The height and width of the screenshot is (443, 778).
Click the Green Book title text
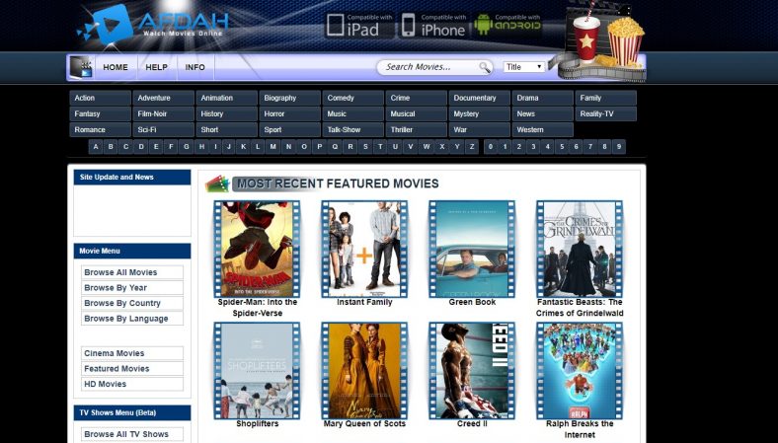(x=472, y=302)
